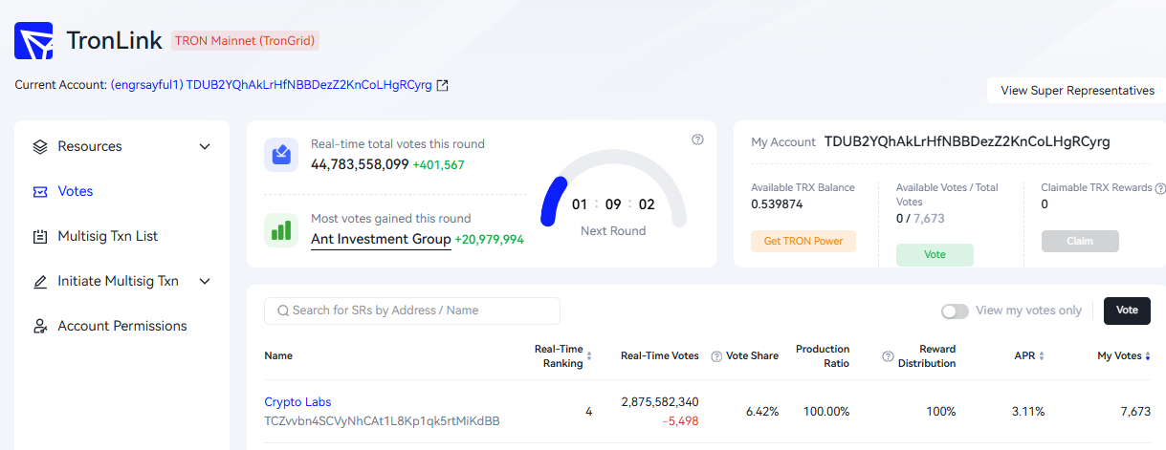1166x450 pixels.
Task: Open Account Permissions page
Action: pos(122,326)
